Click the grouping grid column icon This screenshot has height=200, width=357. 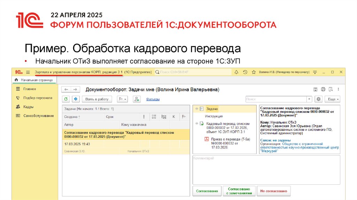[154, 117]
